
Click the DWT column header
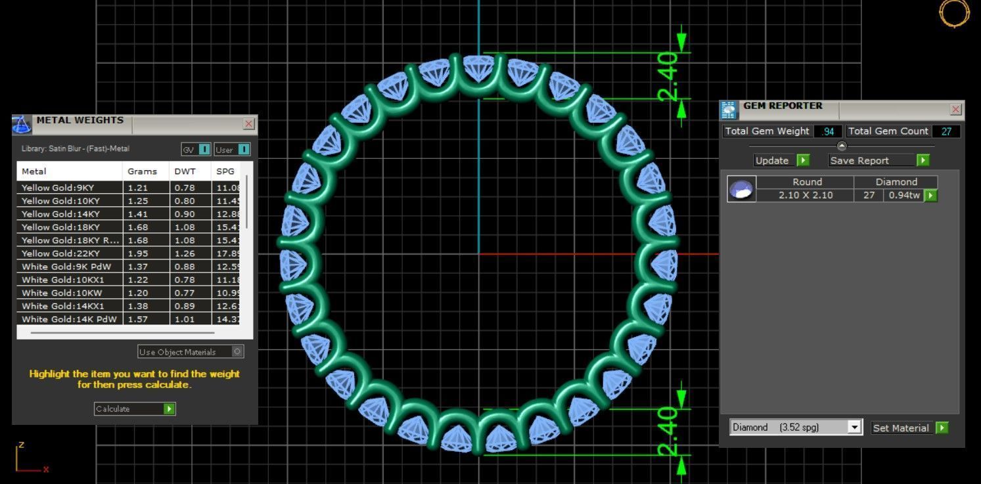[x=191, y=171]
